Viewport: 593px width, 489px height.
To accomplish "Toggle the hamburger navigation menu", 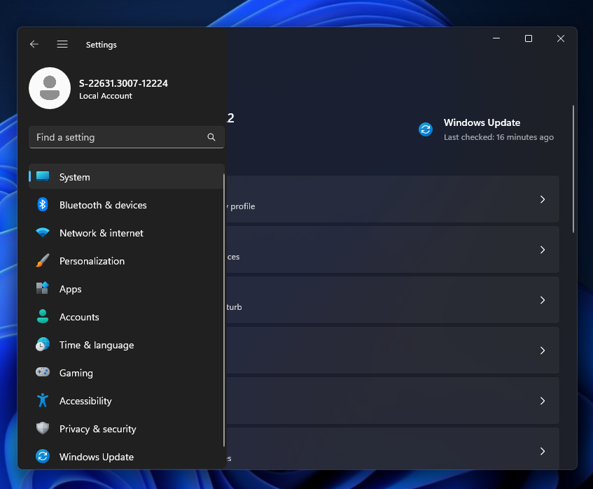I will 62,44.
